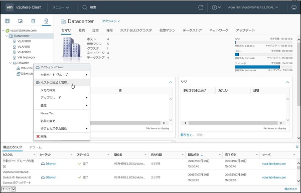This screenshot has height=193, width=301.
Task: Select DSwitch in the navigation tree
Action: [23, 63]
